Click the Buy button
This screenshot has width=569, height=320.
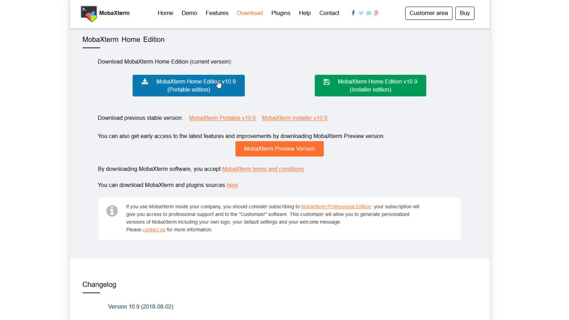[465, 13]
